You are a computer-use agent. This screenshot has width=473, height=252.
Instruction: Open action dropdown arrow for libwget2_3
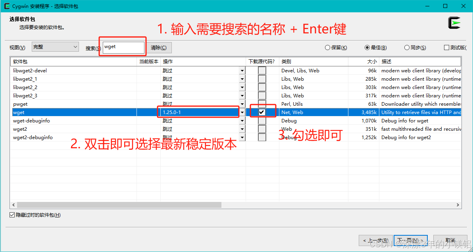242,96
